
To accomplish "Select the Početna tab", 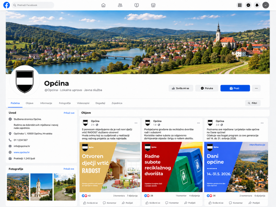I will (15, 103).
